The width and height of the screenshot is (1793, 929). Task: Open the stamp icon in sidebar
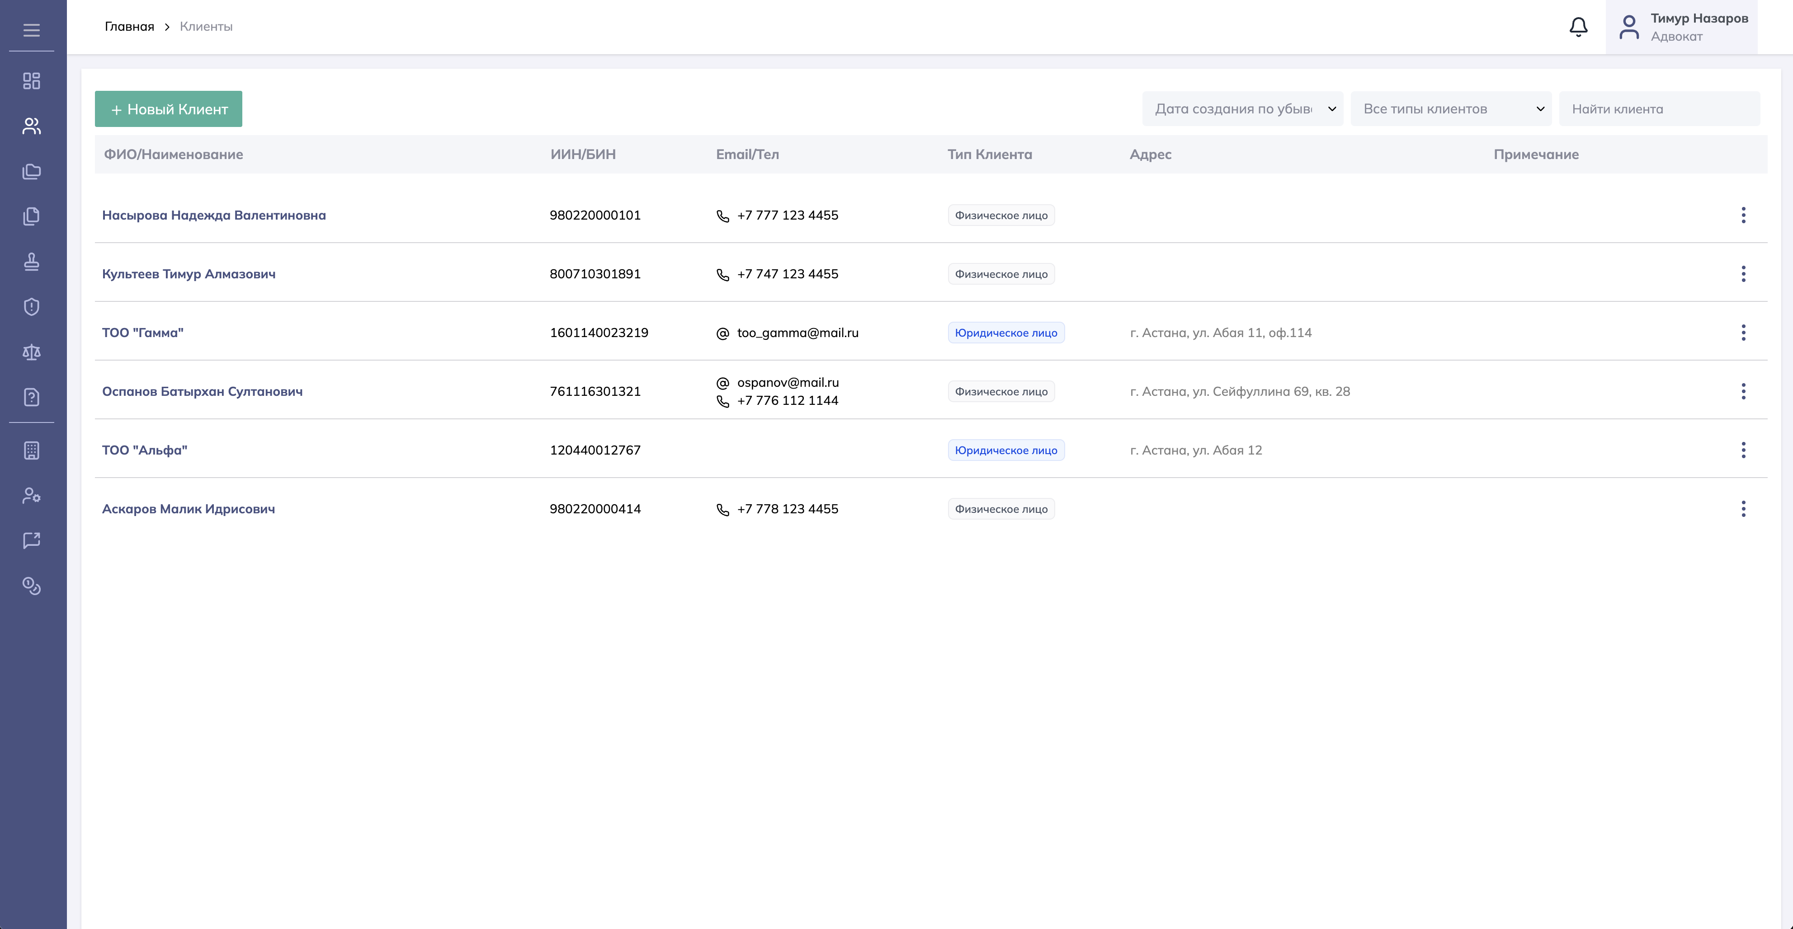(31, 262)
